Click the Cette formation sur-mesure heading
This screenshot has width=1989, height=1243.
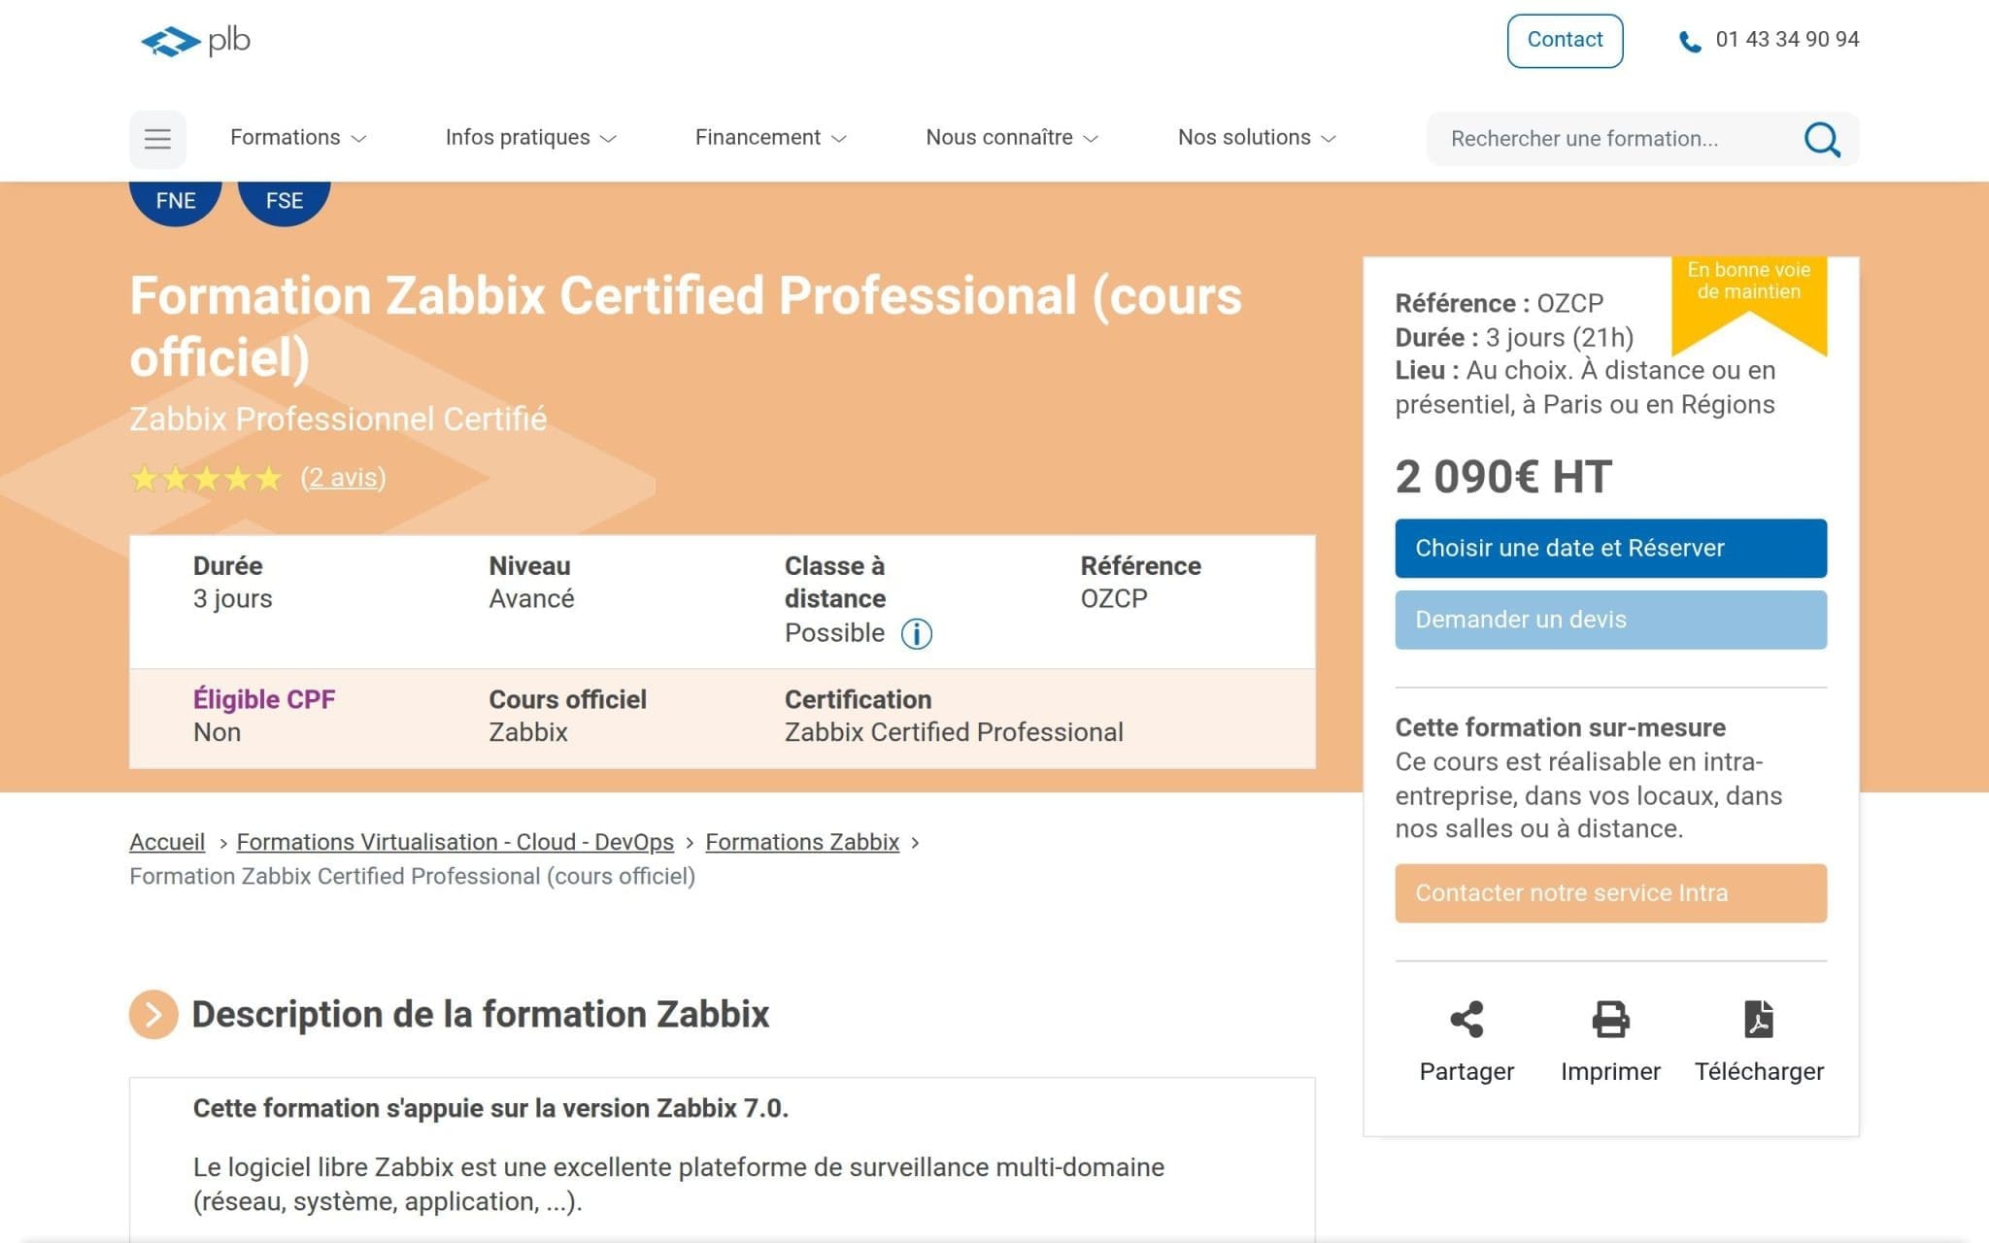click(x=1560, y=727)
